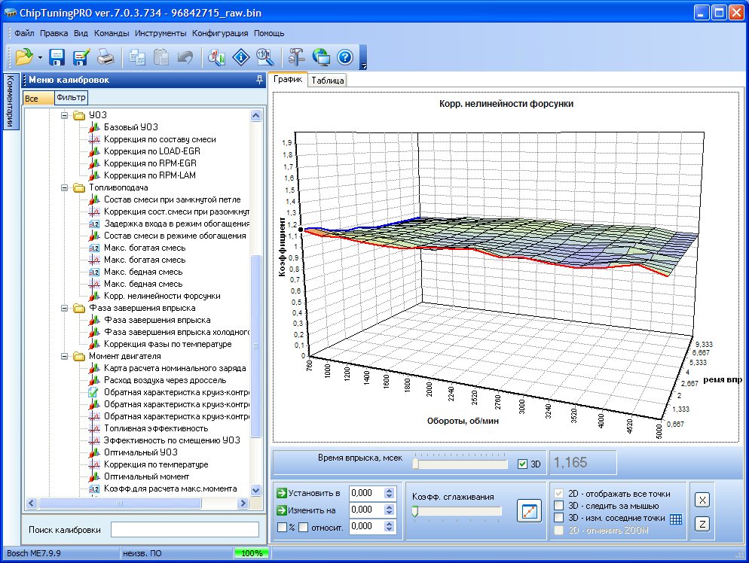The height and width of the screenshot is (563, 749).
Task: Open dropdown arrow beside the open-file icon
Action: pyautogui.click(x=40, y=57)
